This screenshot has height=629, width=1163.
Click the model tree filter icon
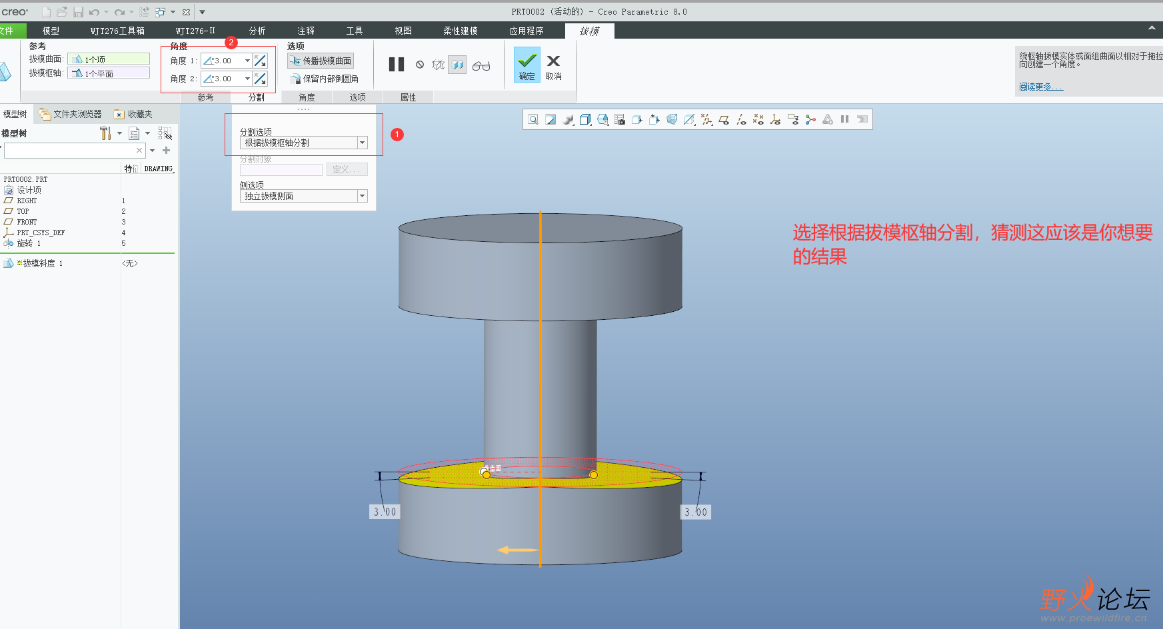(165, 133)
